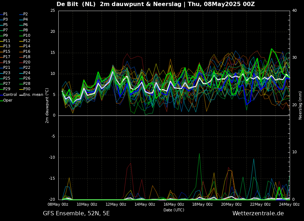304x221 pixels.
Task: Click the 'Neerslag (mm)' axis title
Action: tap(300, 106)
